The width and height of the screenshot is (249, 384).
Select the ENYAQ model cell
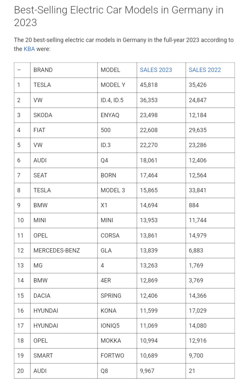click(x=110, y=115)
